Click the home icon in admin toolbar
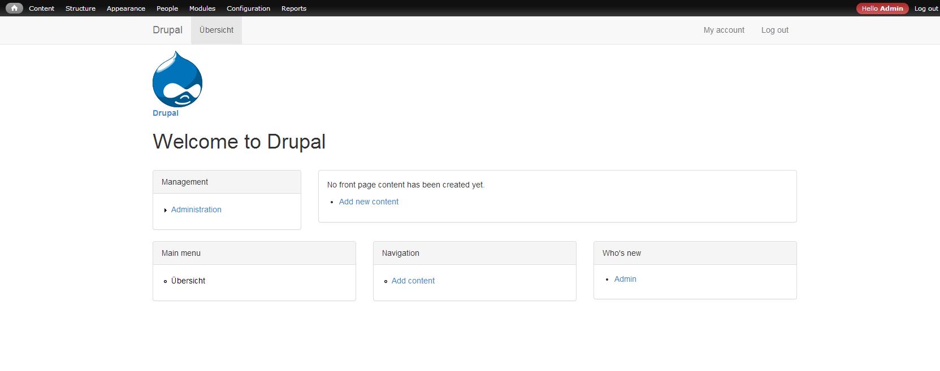This screenshot has width=940, height=371. coord(14,8)
